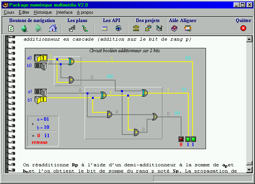Open the Historique menu
Viewport: 255px width, 184px height.
click(x=42, y=12)
